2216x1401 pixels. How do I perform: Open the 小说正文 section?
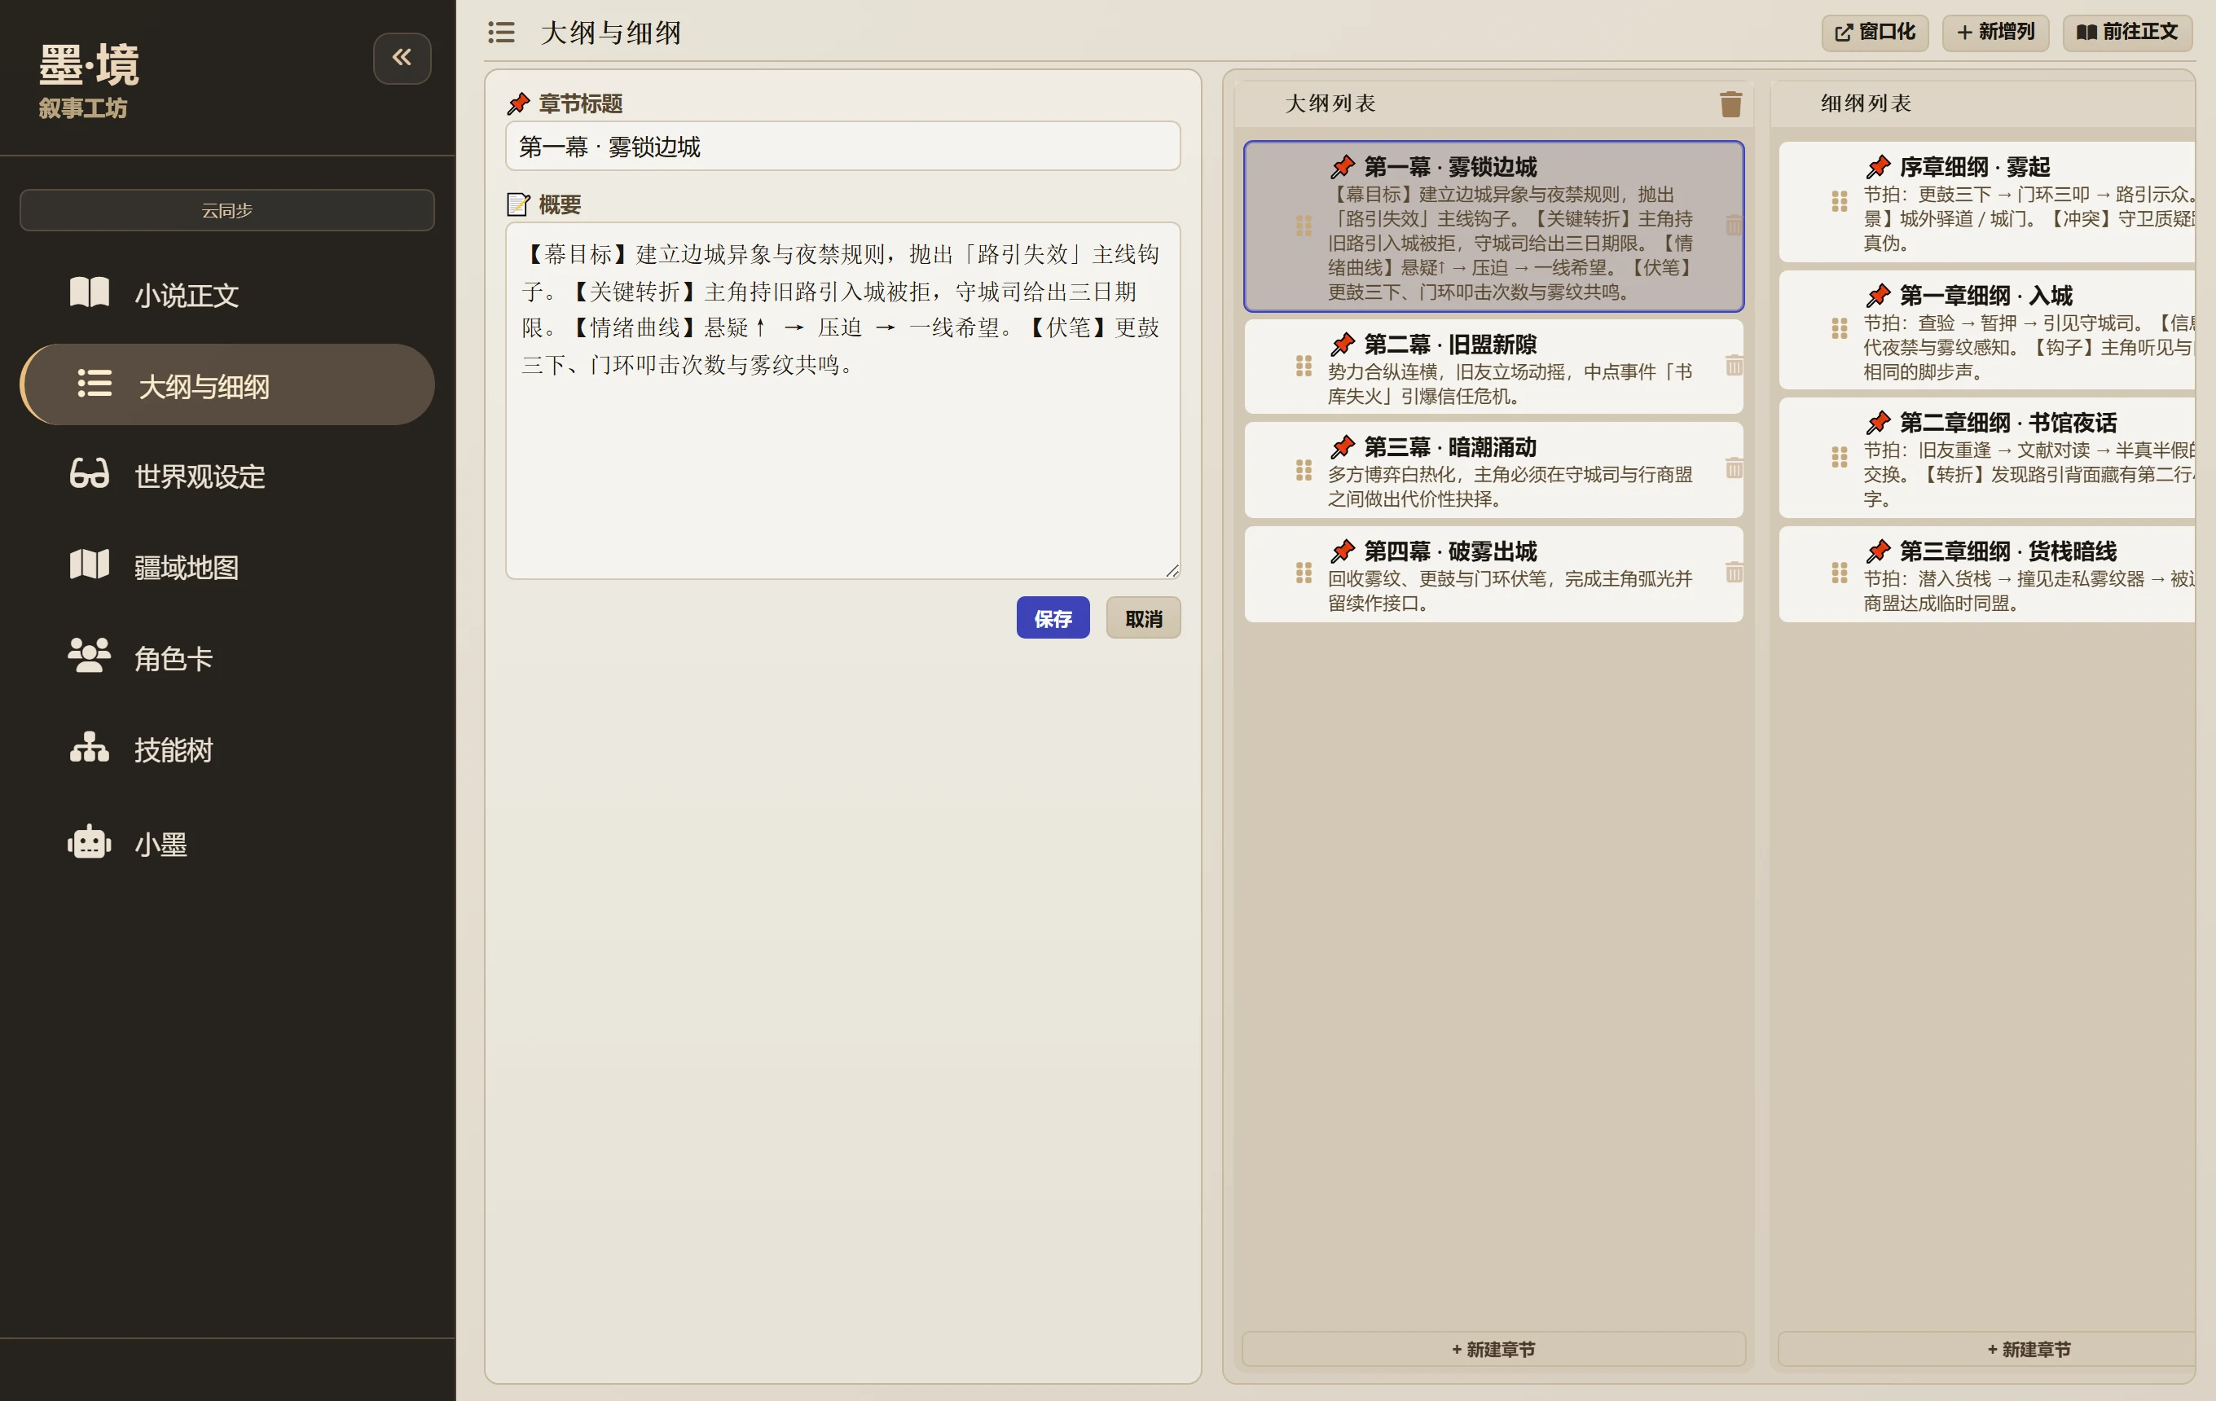[x=227, y=294]
